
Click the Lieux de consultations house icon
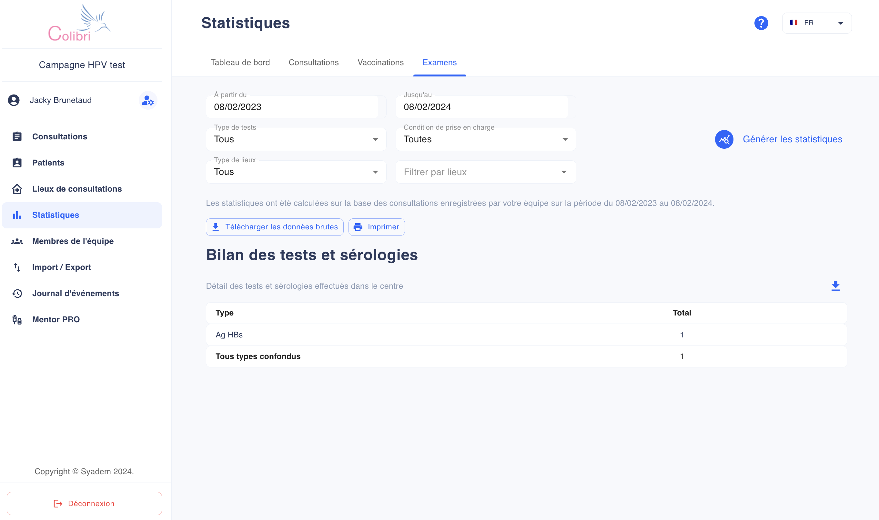[x=17, y=189]
